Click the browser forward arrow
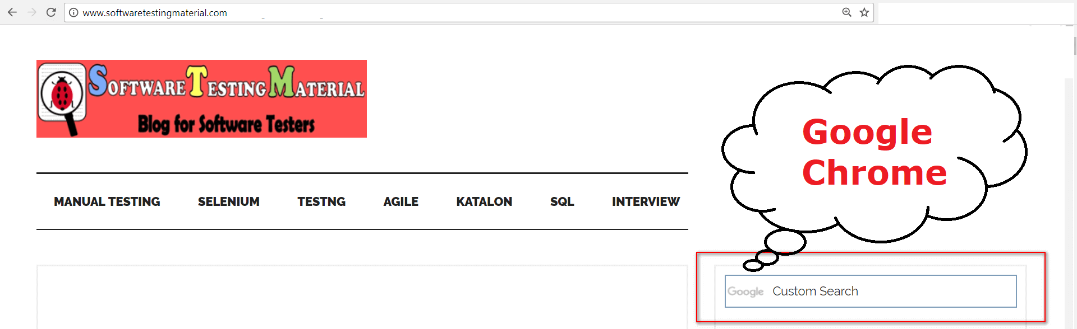Screen dimensions: 1077x329 click(x=32, y=12)
